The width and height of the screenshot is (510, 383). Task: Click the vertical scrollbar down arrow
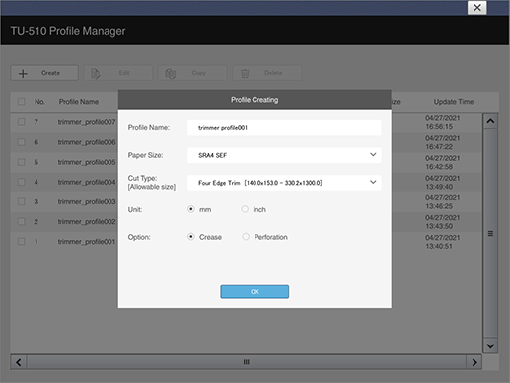coord(490,345)
